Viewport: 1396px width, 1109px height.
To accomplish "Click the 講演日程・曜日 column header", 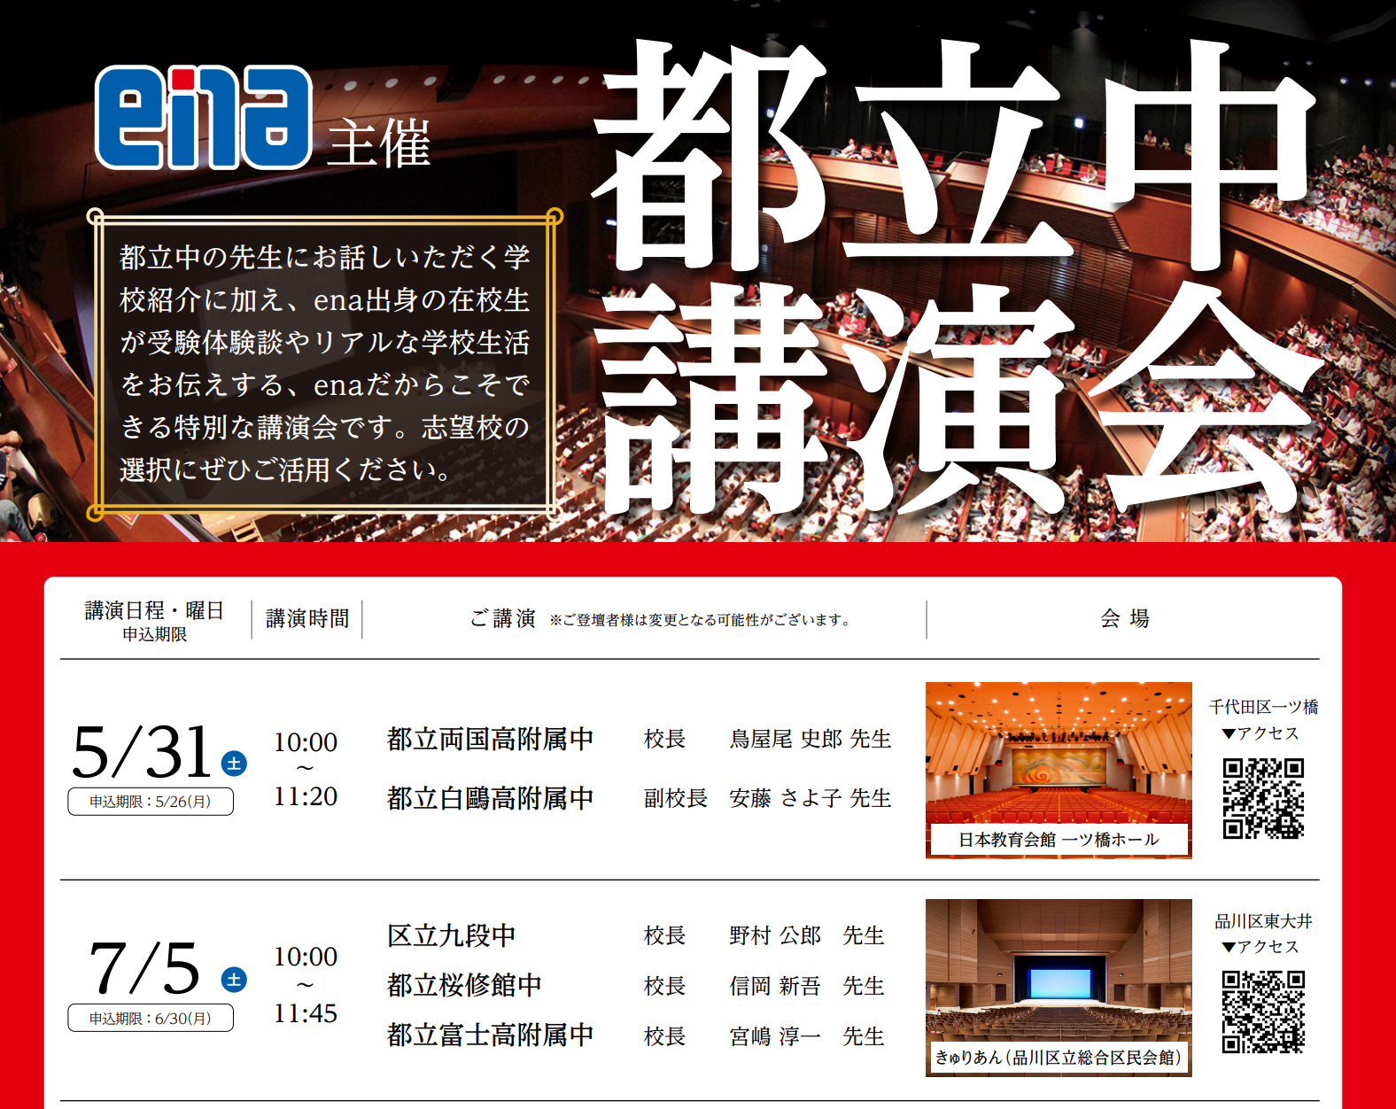I will (154, 610).
